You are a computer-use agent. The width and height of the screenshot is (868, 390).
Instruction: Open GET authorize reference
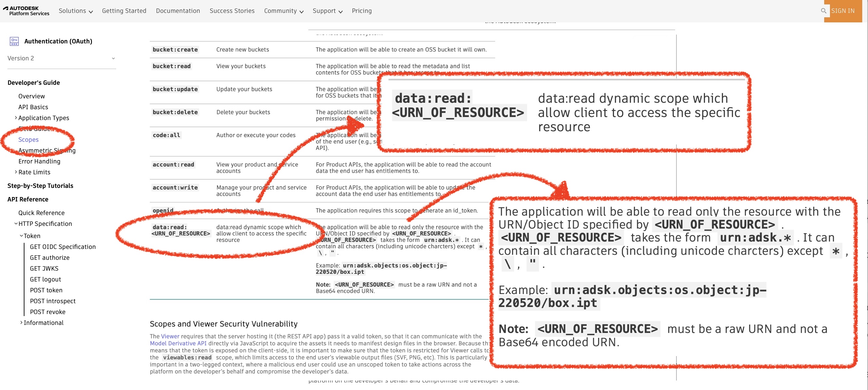50,258
